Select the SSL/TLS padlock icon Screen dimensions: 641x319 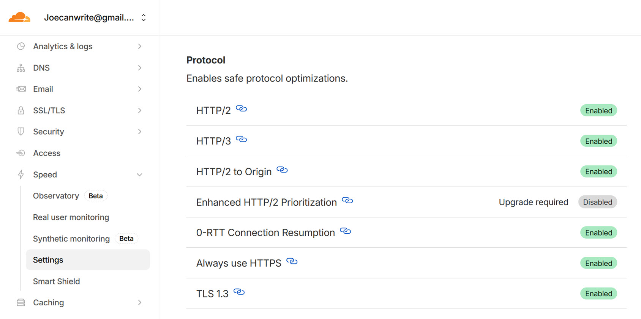pyautogui.click(x=21, y=110)
